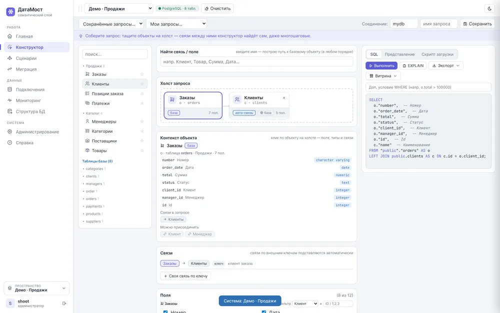Open the Мои запросы dropdown
Screen dimensions: 500x313
click(x=176, y=24)
